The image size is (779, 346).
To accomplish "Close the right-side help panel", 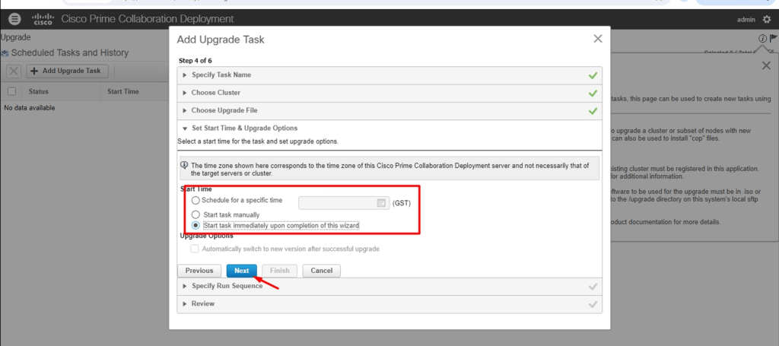I will pyautogui.click(x=766, y=66).
